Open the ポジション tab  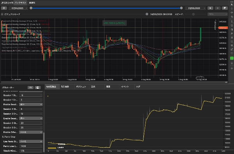[x=81, y=86]
